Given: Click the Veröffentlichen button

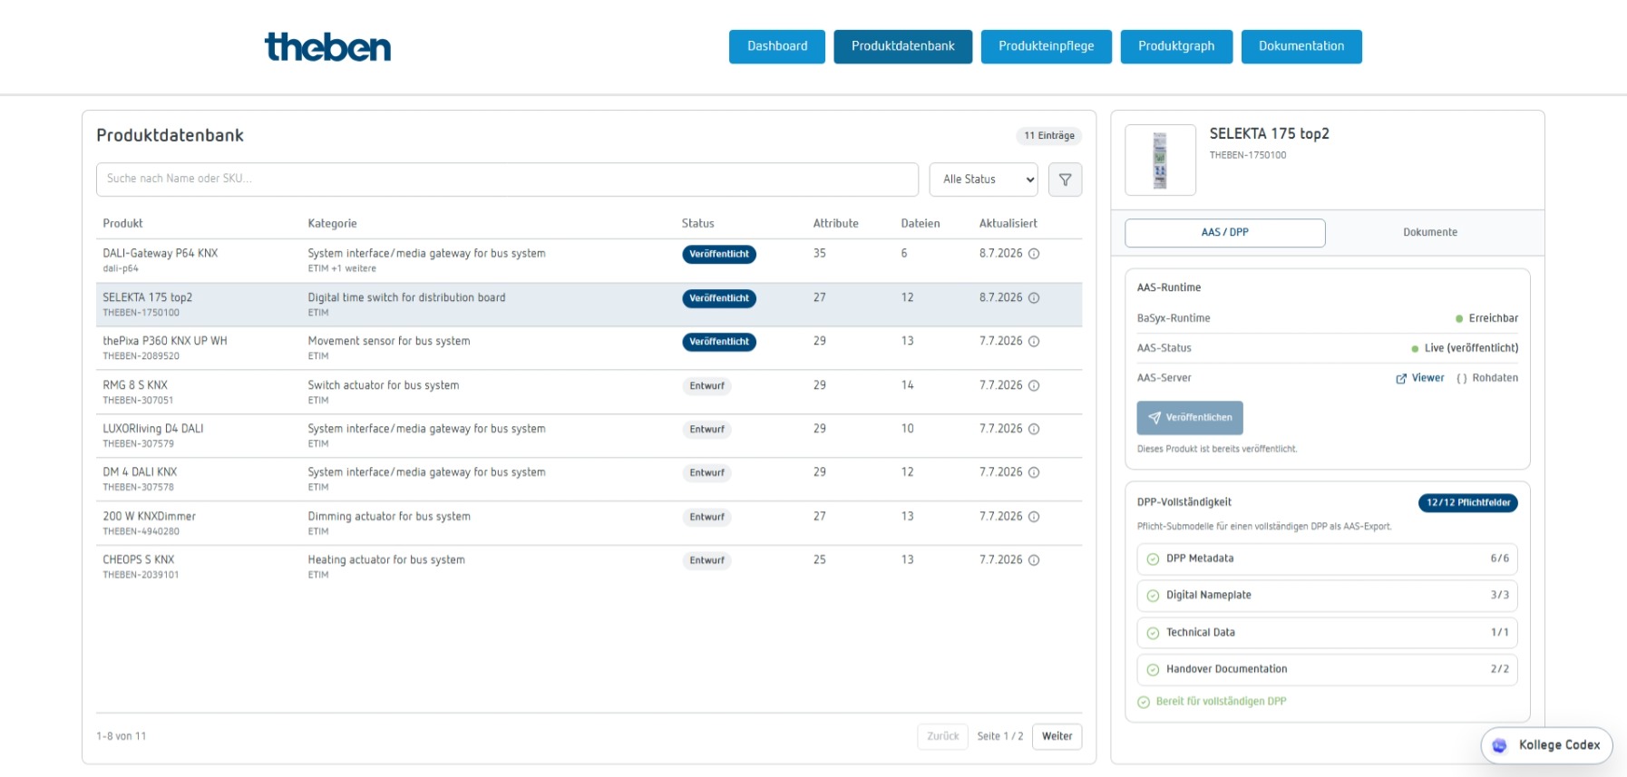Looking at the screenshot, I should tap(1190, 418).
